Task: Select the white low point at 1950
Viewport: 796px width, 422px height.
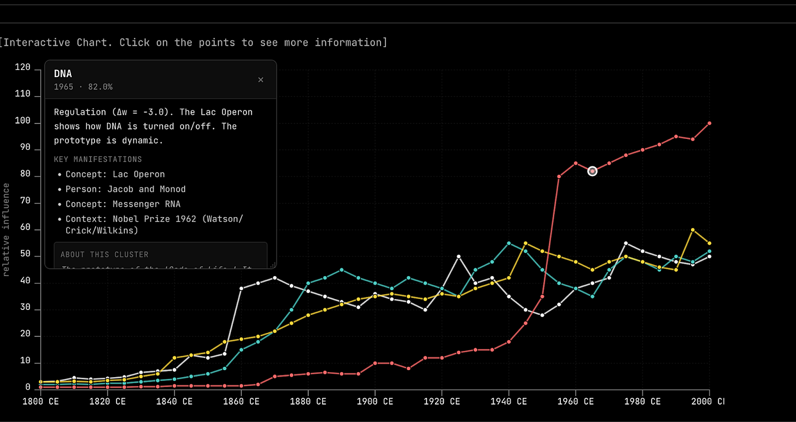Action: click(x=542, y=315)
